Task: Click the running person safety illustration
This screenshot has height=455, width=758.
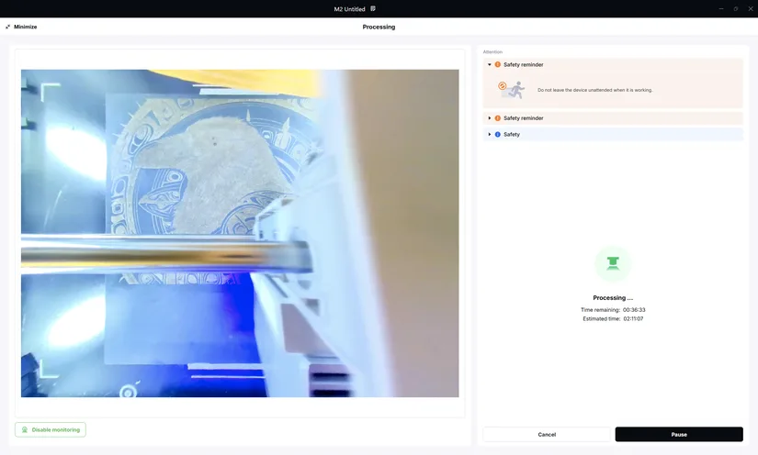Action: click(x=512, y=90)
